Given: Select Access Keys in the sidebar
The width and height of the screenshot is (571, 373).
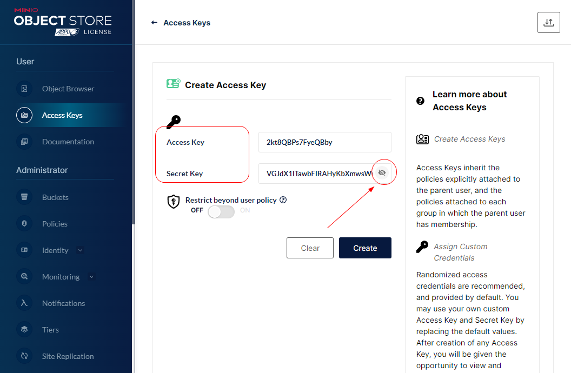Looking at the screenshot, I should (x=62, y=115).
